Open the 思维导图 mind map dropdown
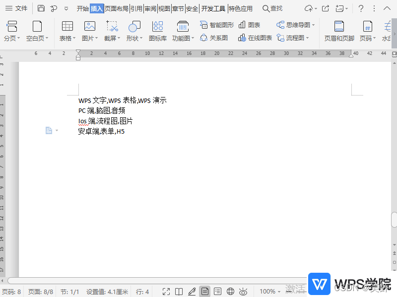Image resolution: width=397 pixels, height=297 pixels. (295, 25)
